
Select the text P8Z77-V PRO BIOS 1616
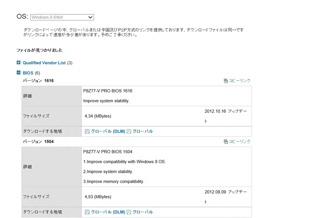point(108,91)
